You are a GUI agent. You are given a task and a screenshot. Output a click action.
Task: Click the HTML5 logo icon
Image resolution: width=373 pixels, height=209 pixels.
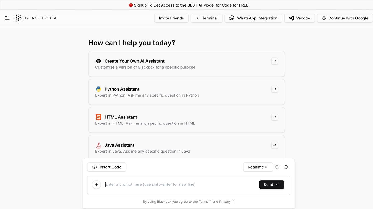point(98,117)
